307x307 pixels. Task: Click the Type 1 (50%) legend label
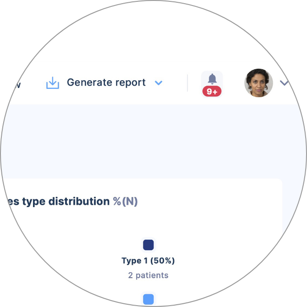coord(148,261)
